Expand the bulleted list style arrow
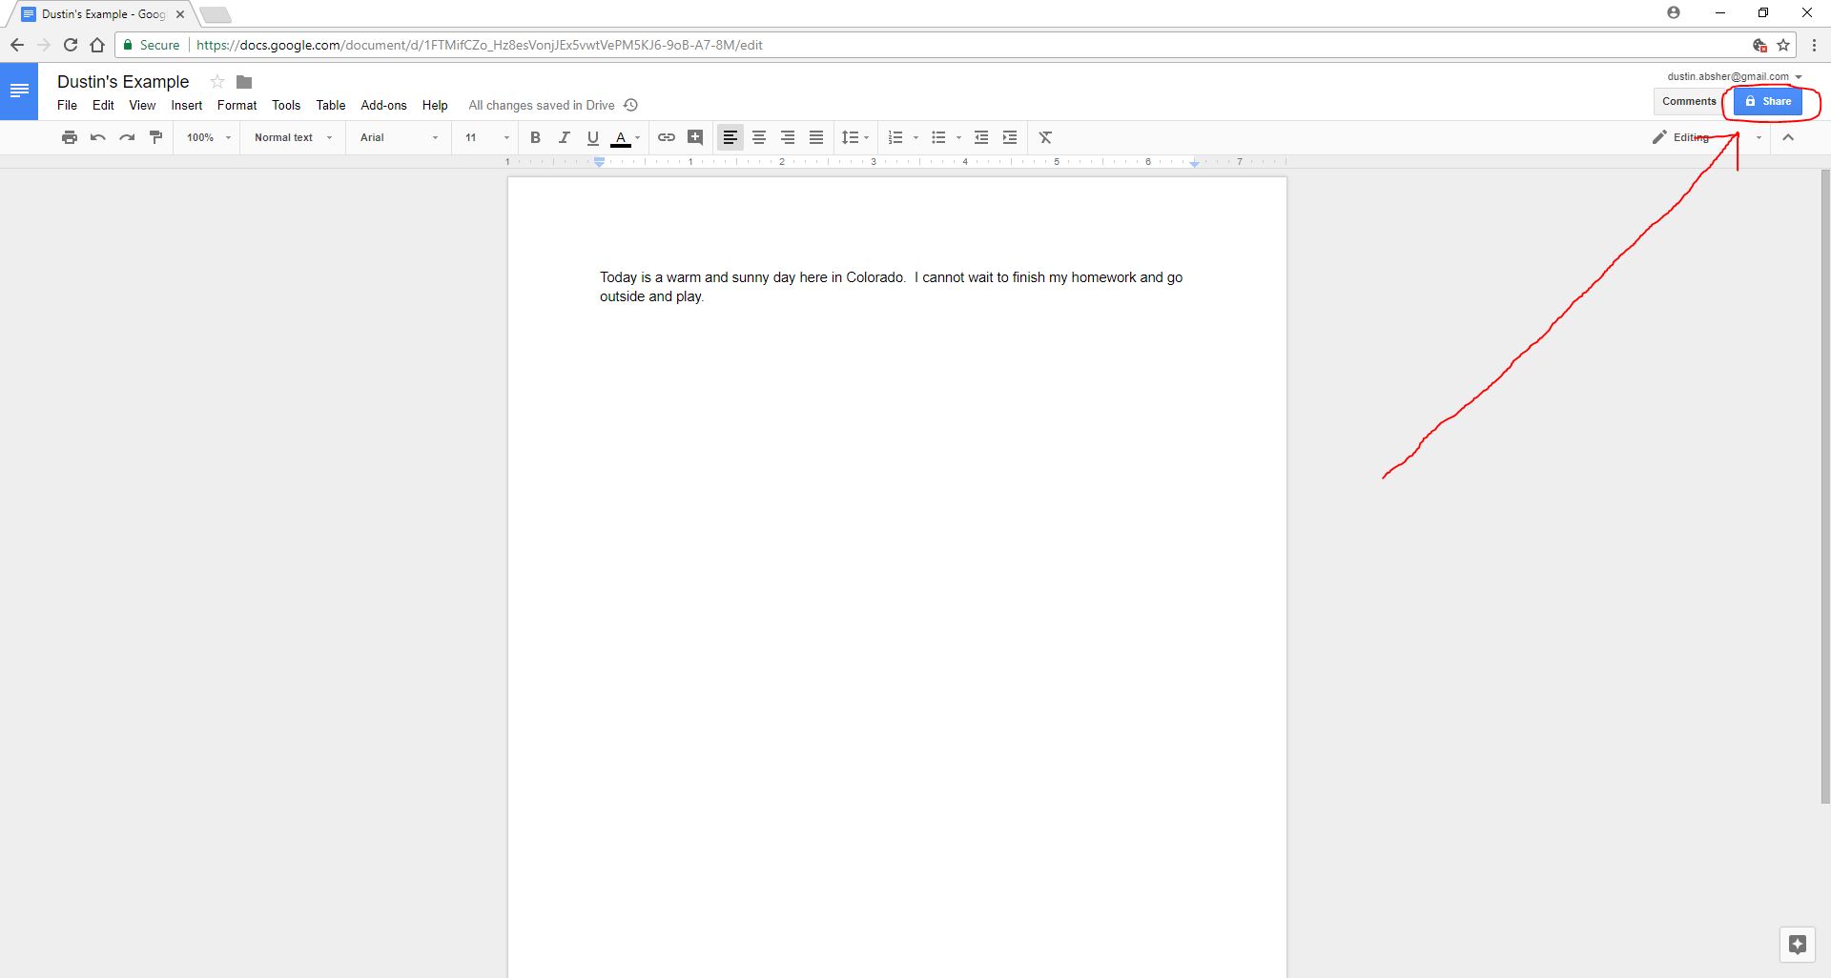This screenshot has height=978, width=1831. tap(958, 137)
